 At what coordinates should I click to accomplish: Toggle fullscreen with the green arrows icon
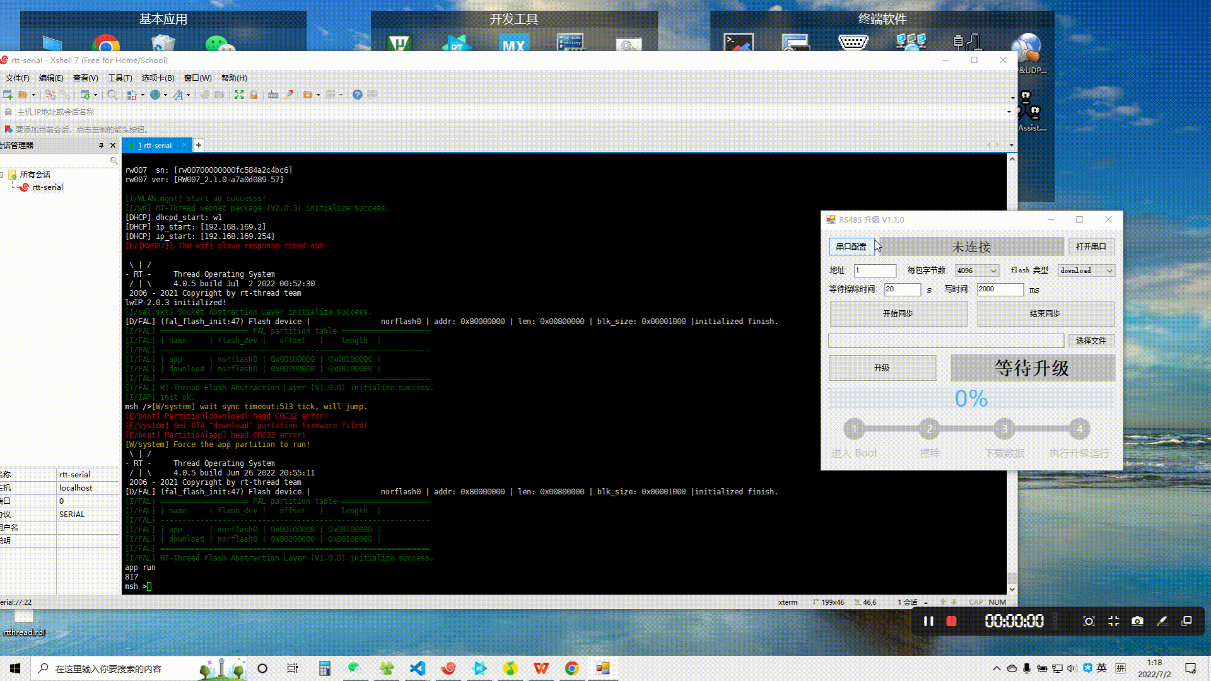tap(239, 95)
